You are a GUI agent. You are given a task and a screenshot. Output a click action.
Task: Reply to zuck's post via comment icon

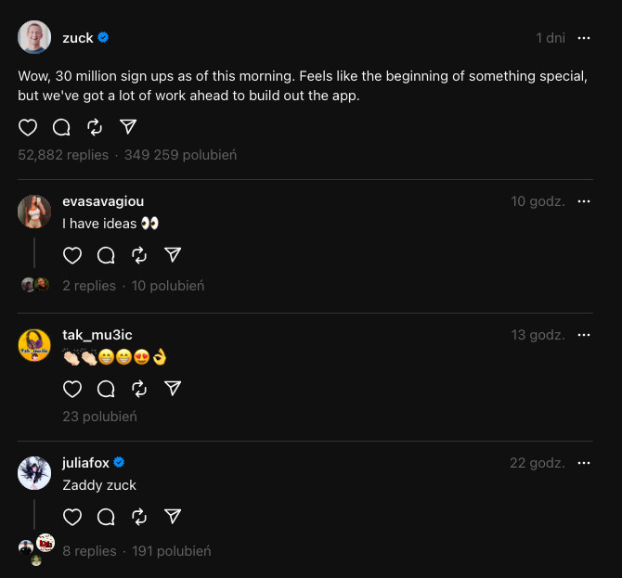[x=61, y=127]
